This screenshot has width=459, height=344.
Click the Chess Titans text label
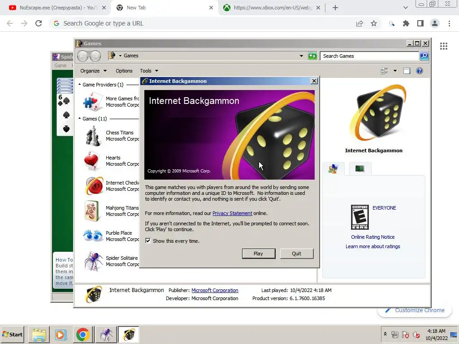[x=119, y=133]
